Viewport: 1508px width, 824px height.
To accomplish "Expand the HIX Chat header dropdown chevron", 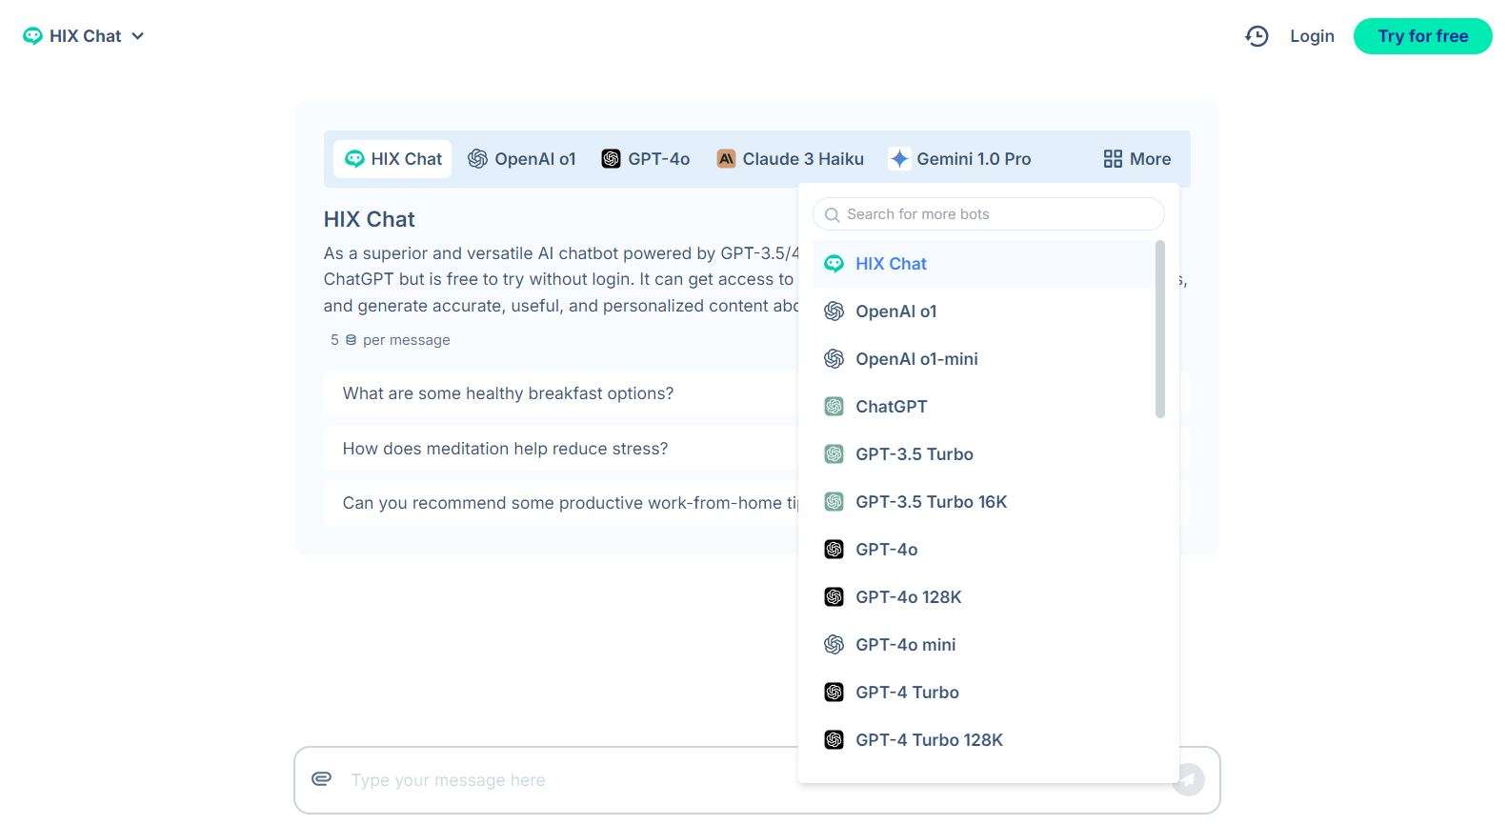I will pos(137,36).
